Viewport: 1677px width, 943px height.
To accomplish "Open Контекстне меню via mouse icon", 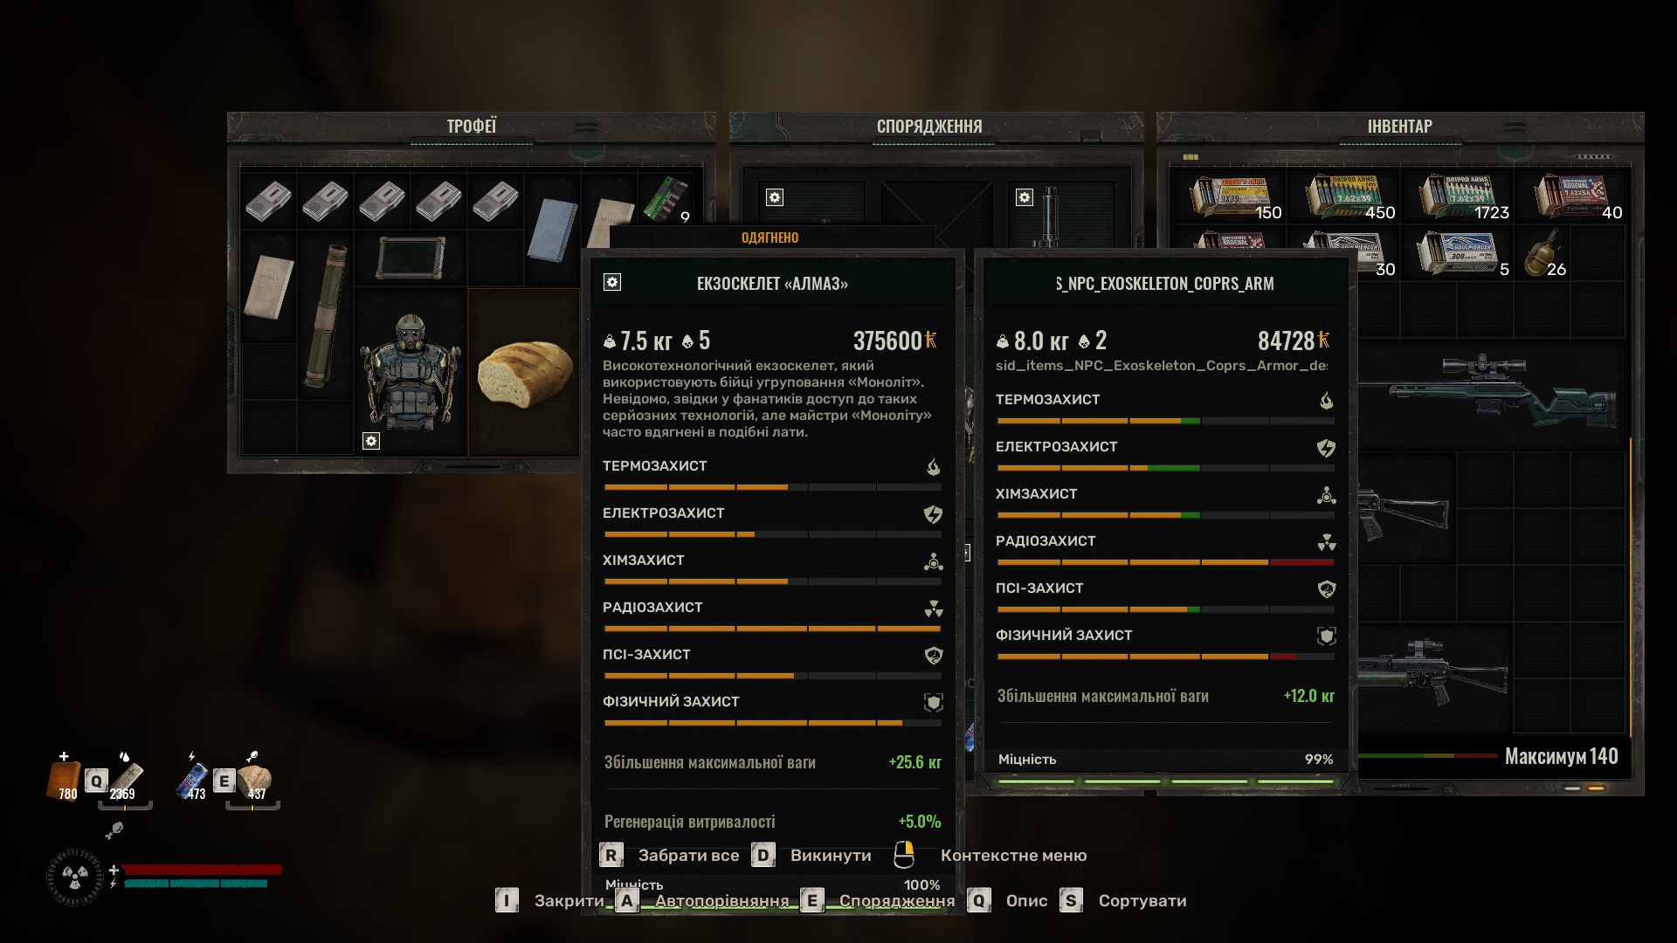I will [904, 855].
